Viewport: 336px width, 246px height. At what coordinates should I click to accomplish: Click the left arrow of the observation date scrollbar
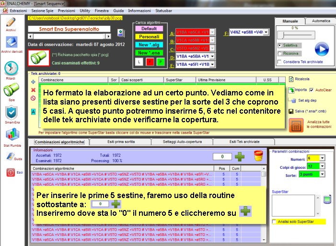[30, 36]
